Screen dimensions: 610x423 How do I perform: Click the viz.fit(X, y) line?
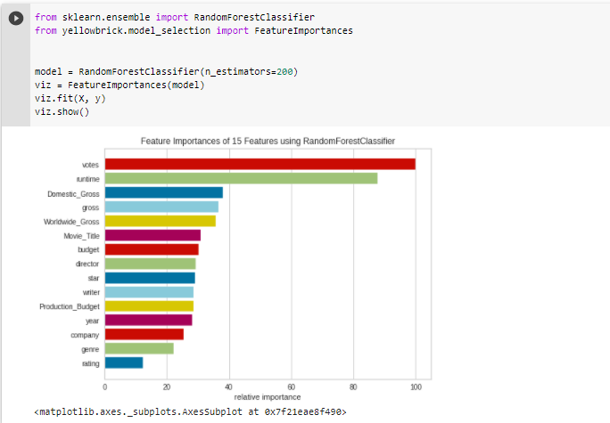70,99
